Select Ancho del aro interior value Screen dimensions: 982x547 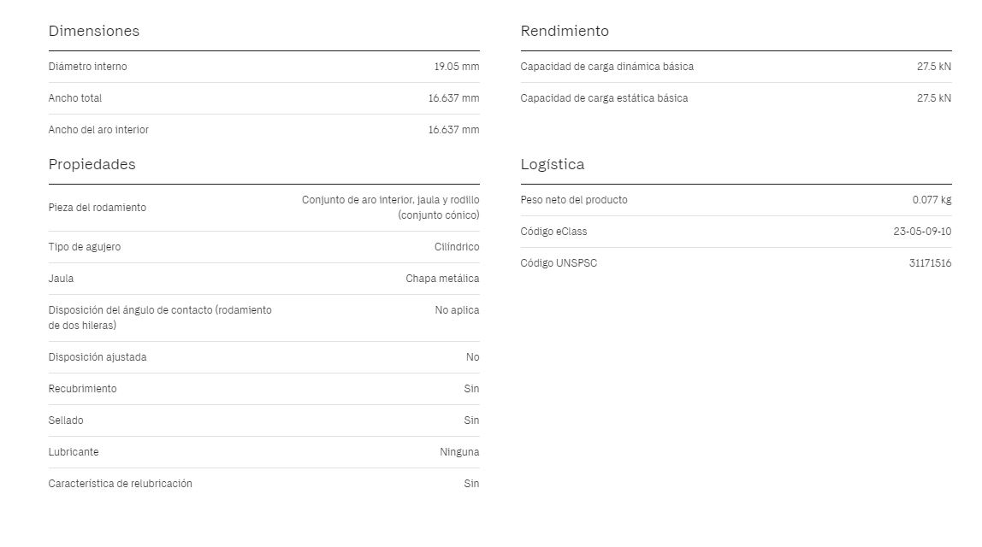[453, 130]
